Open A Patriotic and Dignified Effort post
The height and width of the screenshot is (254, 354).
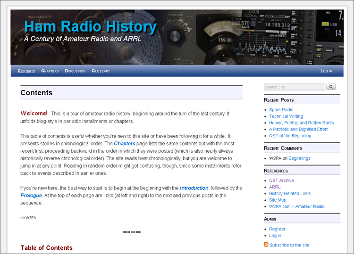point(298,129)
